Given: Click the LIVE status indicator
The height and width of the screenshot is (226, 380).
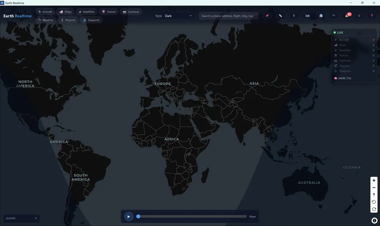Looking at the screenshot, I should click(x=338, y=33).
